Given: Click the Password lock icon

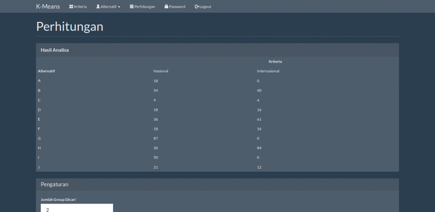Looking at the screenshot, I should pos(167,6).
